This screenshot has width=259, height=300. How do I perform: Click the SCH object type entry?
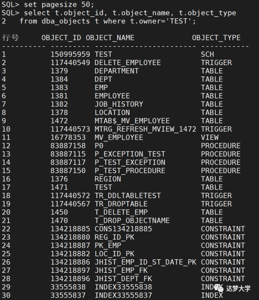(x=208, y=54)
